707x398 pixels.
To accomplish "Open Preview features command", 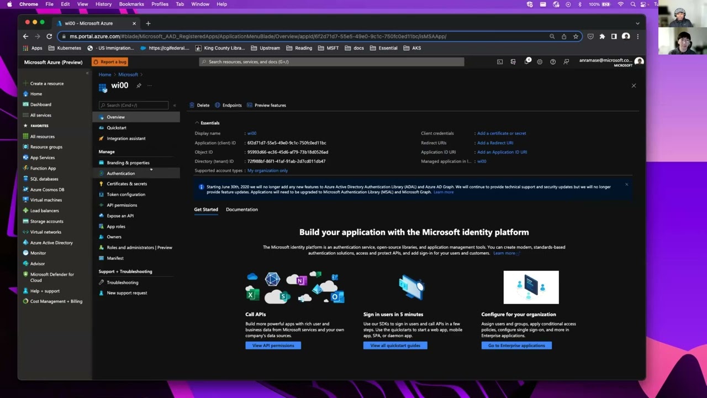I will 266,105.
